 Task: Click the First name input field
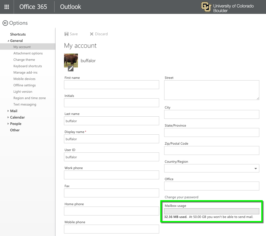click(111, 85)
